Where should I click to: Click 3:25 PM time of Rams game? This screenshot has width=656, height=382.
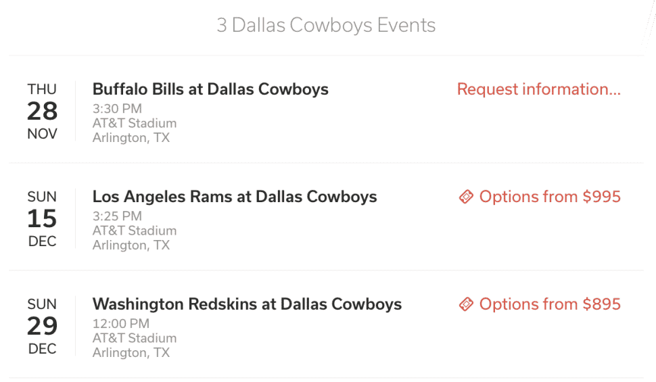click(117, 216)
